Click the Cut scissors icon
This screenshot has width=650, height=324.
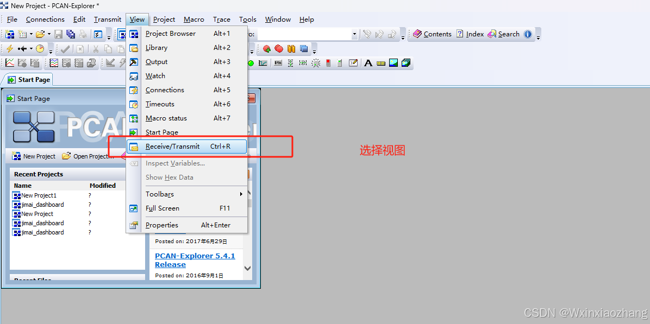tap(96, 49)
